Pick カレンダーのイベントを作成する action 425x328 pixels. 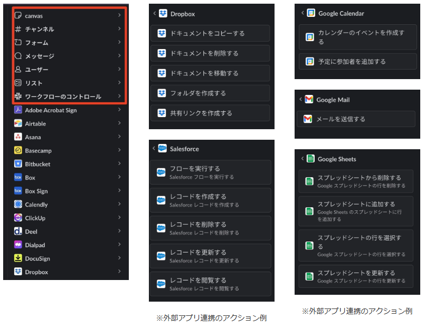(x=358, y=37)
